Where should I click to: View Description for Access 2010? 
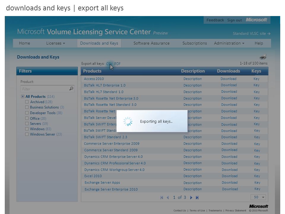pos(192,79)
